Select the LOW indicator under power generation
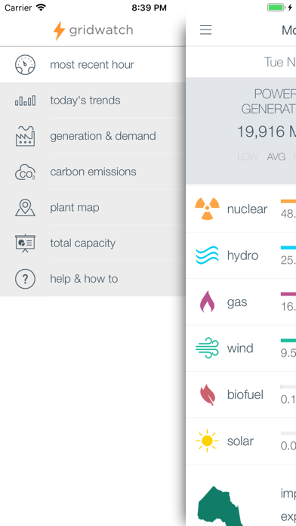Screen dimensions: 296x526 pyautogui.click(x=248, y=156)
